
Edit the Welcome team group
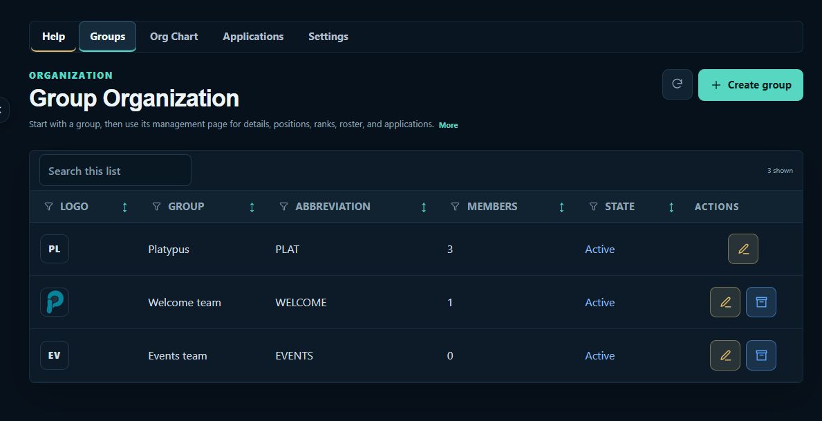(x=725, y=302)
